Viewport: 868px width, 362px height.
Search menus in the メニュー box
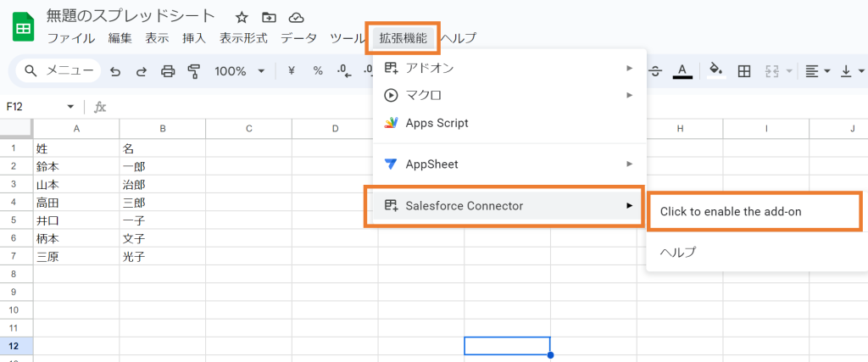point(58,71)
